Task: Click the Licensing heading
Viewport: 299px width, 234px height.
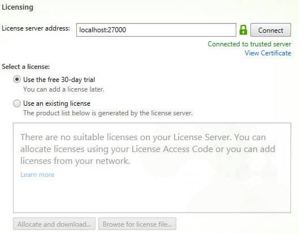Action: click(x=18, y=7)
